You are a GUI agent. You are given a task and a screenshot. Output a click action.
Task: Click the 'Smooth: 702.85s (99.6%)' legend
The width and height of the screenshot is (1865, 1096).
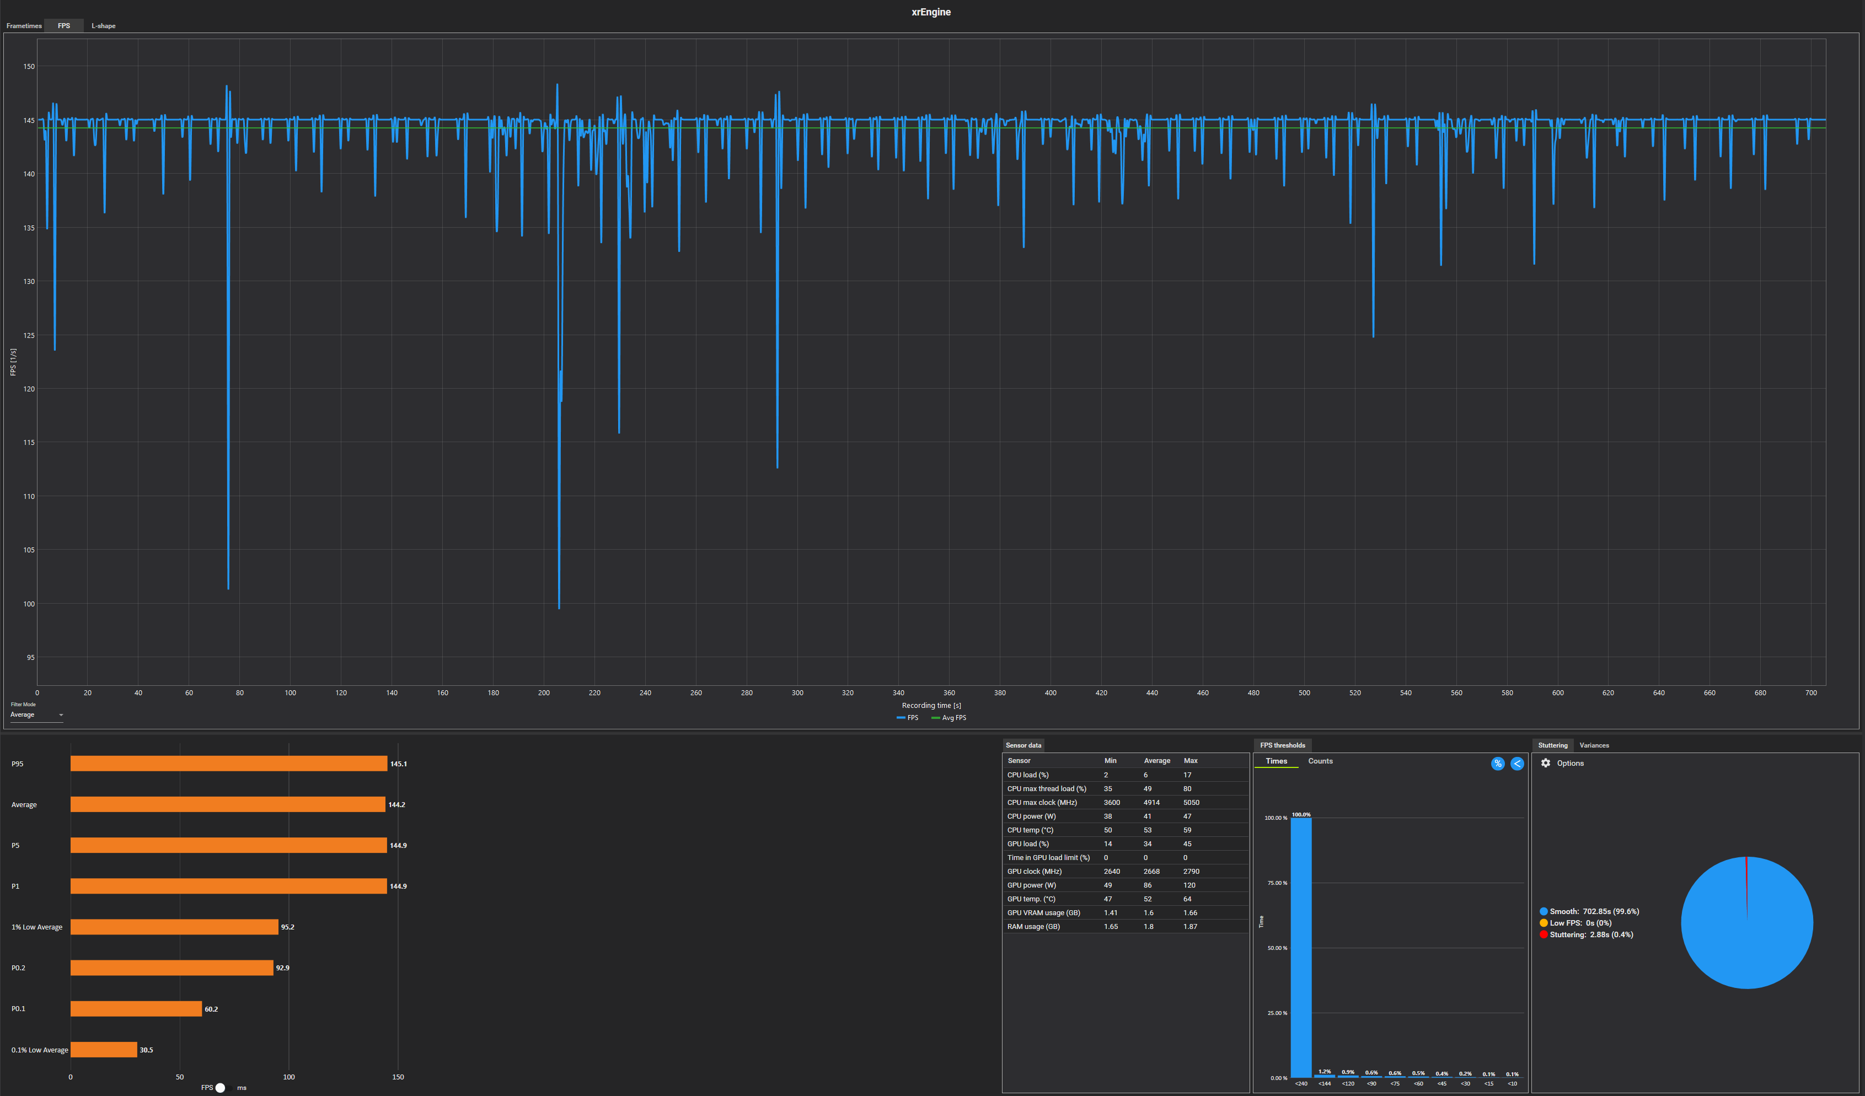pyautogui.click(x=1589, y=912)
